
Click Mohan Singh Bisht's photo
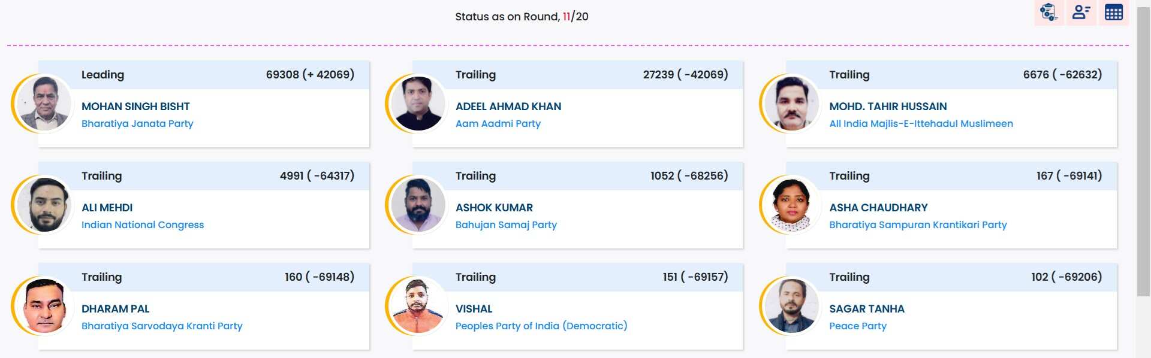click(44, 104)
